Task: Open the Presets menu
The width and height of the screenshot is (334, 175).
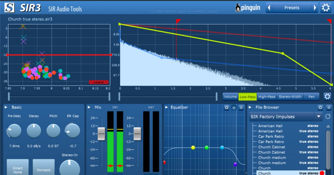Action: [292, 8]
